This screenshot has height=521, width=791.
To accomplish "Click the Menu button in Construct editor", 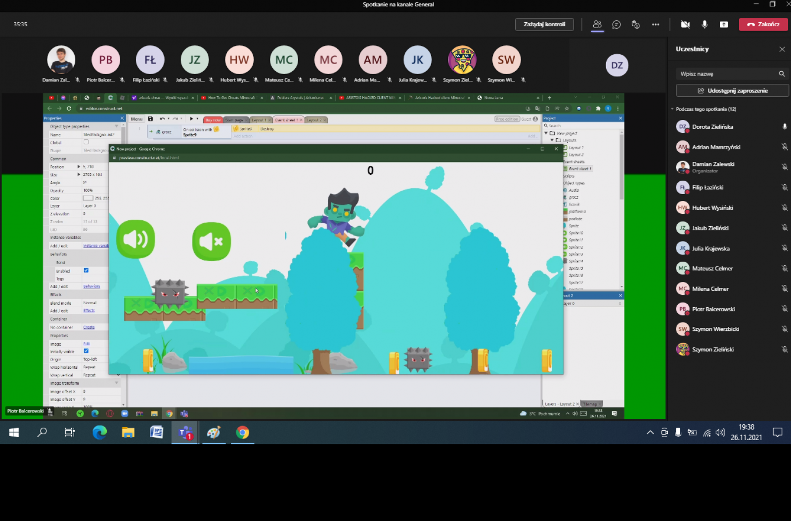I will click(x=136, y=119).
